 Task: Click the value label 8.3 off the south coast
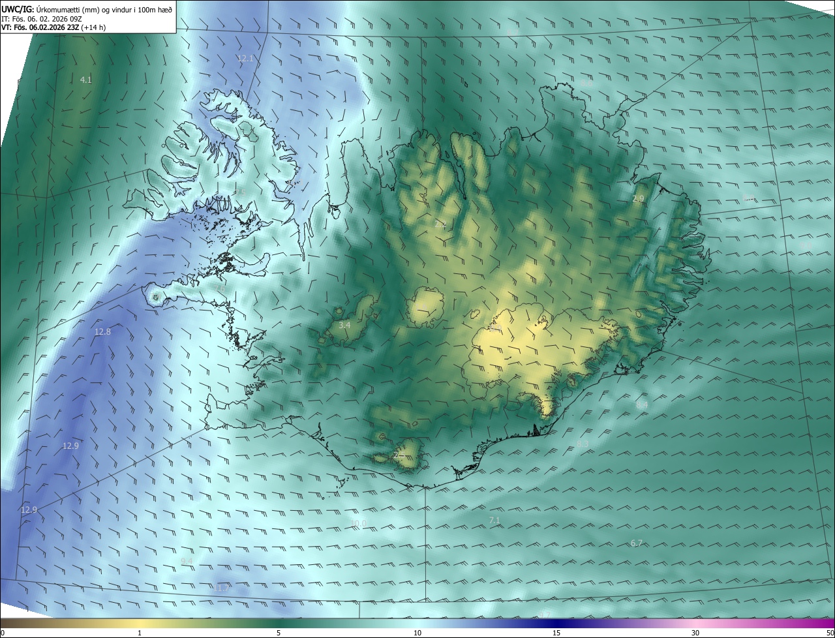[x=583, y=444]
